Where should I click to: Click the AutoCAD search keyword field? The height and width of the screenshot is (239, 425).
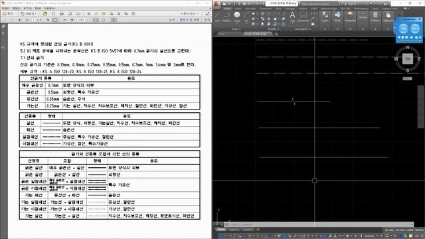(319, 4)
